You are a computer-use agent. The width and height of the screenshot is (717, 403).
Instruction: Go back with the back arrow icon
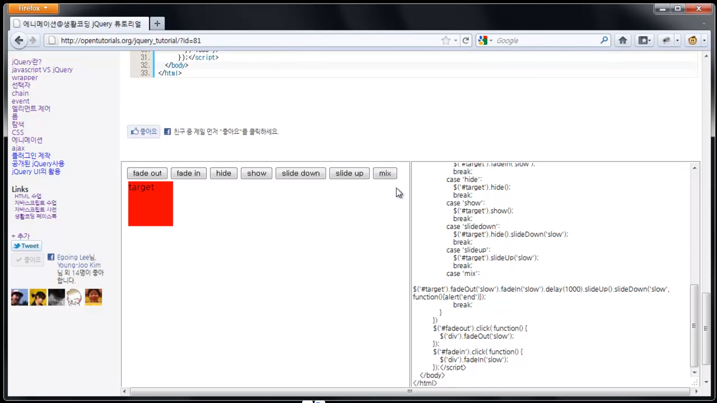tap(19, 40)
